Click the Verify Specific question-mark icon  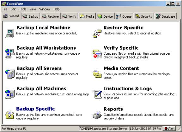click(97, 54)
